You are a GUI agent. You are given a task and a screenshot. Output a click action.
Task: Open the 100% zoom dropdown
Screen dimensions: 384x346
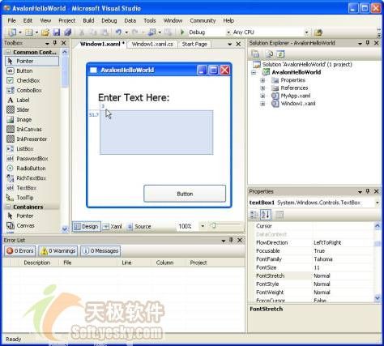[x=203, y=226]
